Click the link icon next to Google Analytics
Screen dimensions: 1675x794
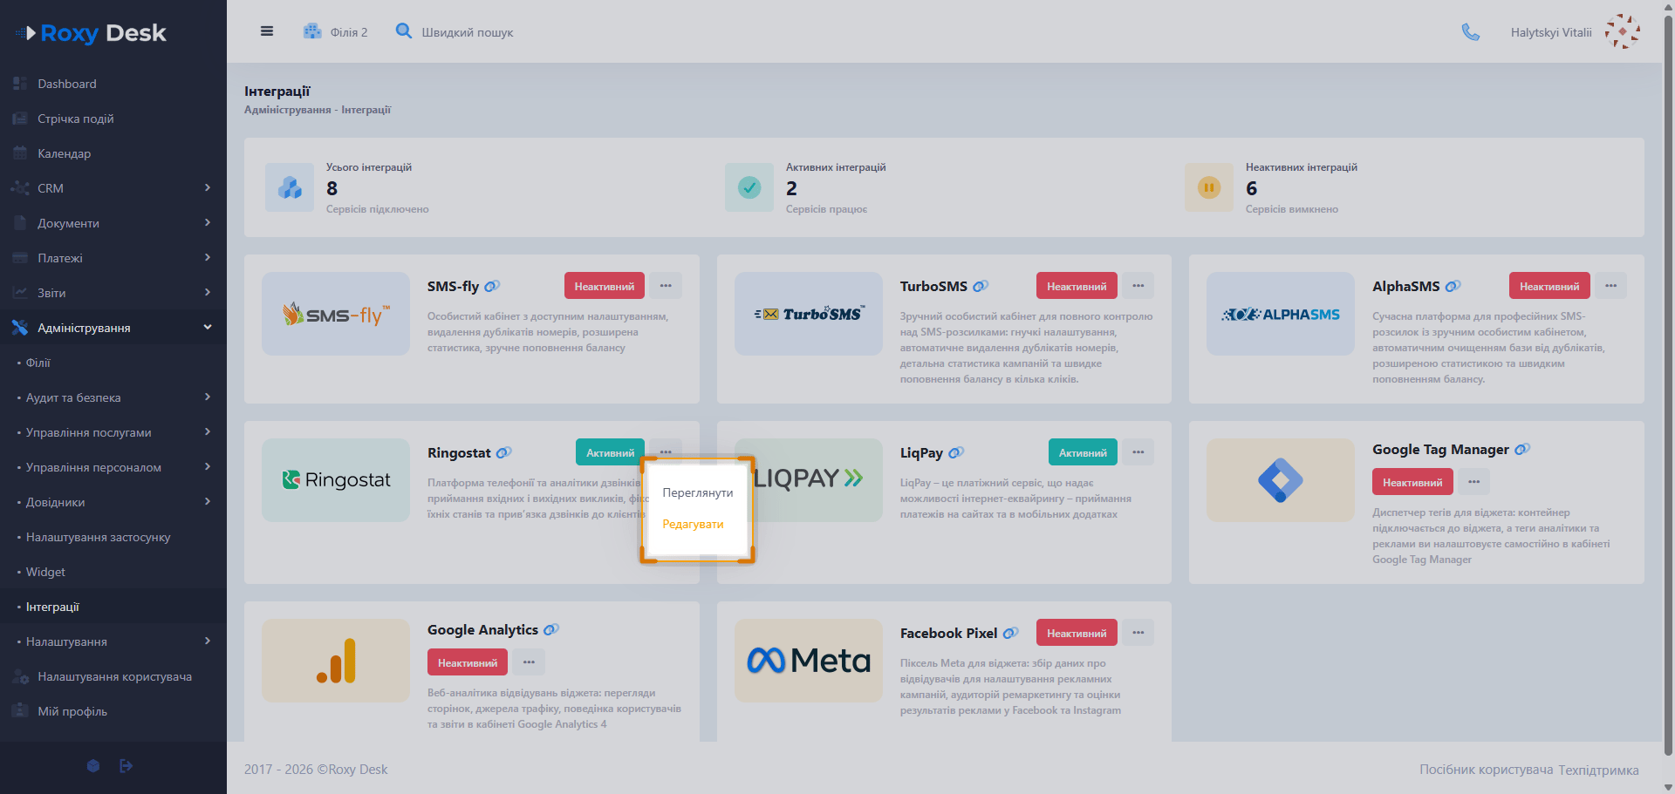[x=551, y=629]
